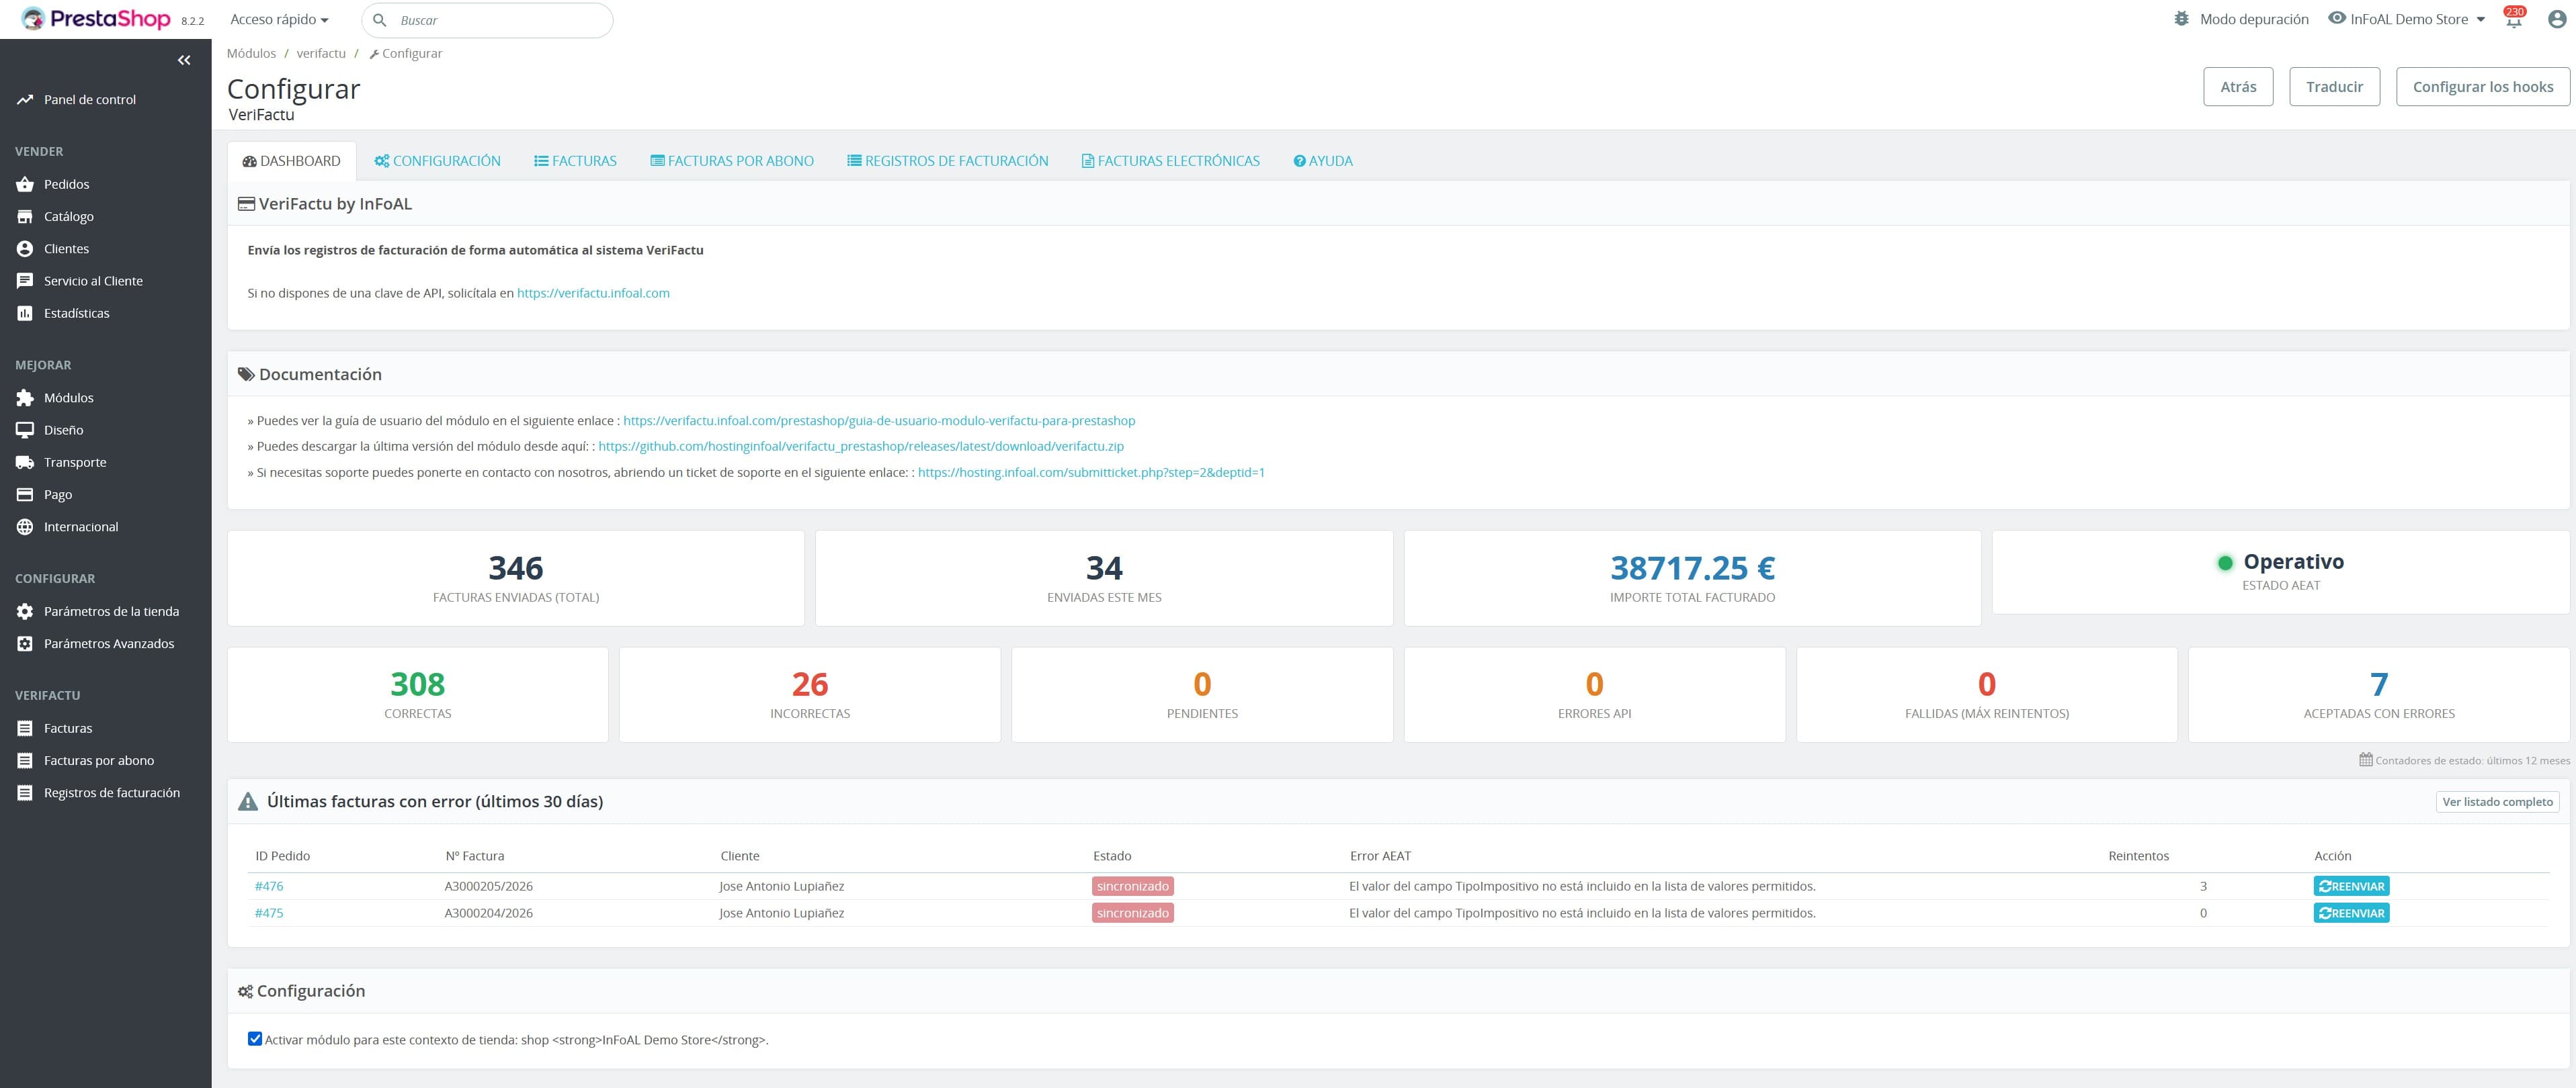
Task: Open order #475 from the error list
Action: (x=269, y=912)
